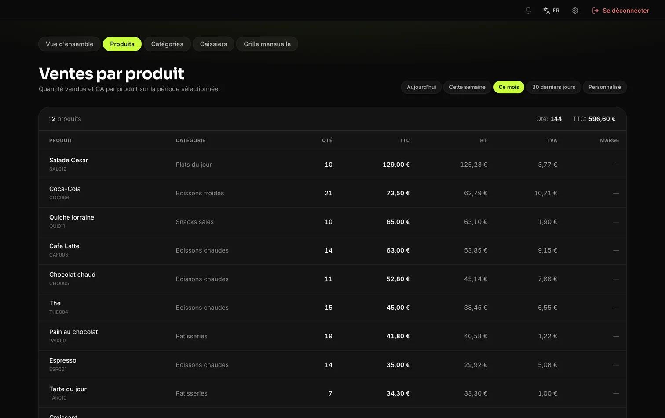The height and width of the screenshot is (418, 665).
Task: Click the CATÉGORIE column header
Action: click(190, 140)
